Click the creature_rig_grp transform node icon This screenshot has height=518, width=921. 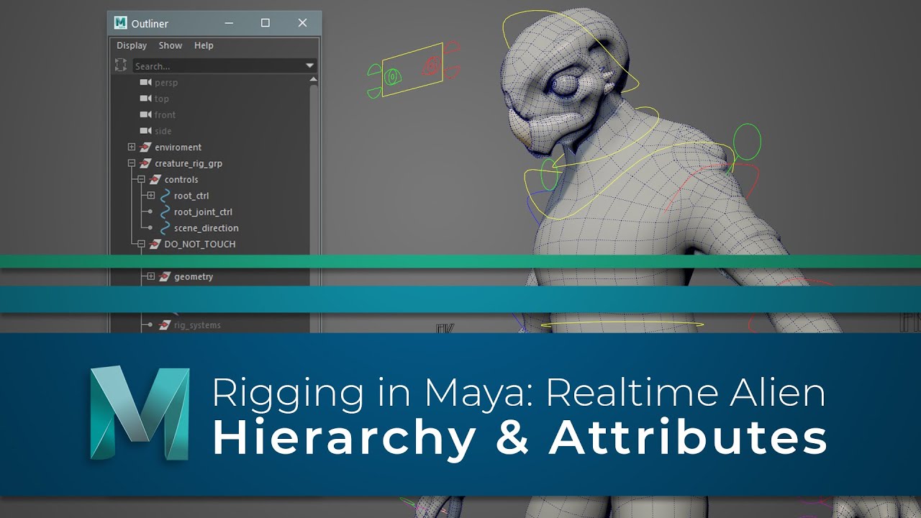pos(145,163)
